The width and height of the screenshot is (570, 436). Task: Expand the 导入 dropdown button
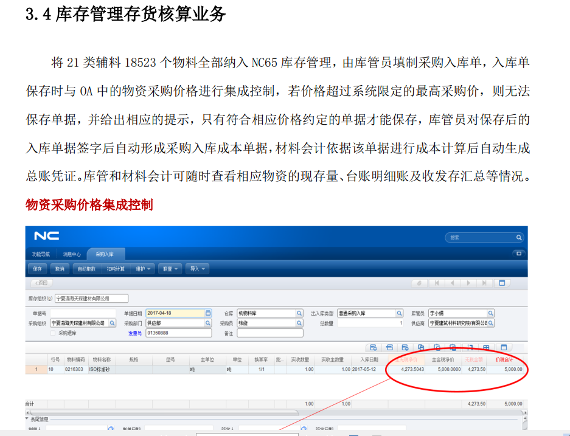coord(198,268)
